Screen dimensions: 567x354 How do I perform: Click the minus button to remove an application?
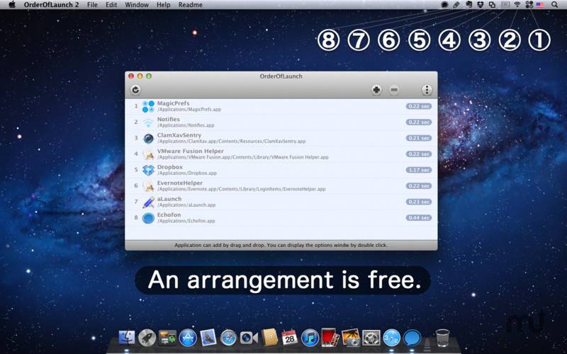pyautogui.click(x=394, y=90)
